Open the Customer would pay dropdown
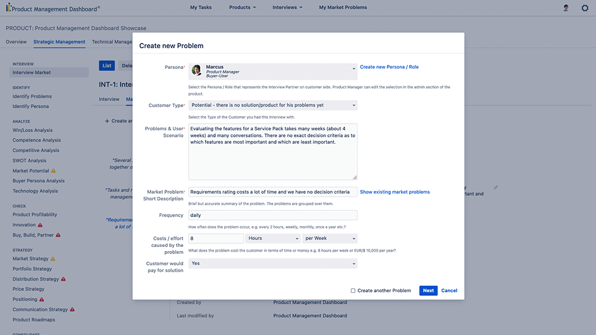 pos(273,263)
